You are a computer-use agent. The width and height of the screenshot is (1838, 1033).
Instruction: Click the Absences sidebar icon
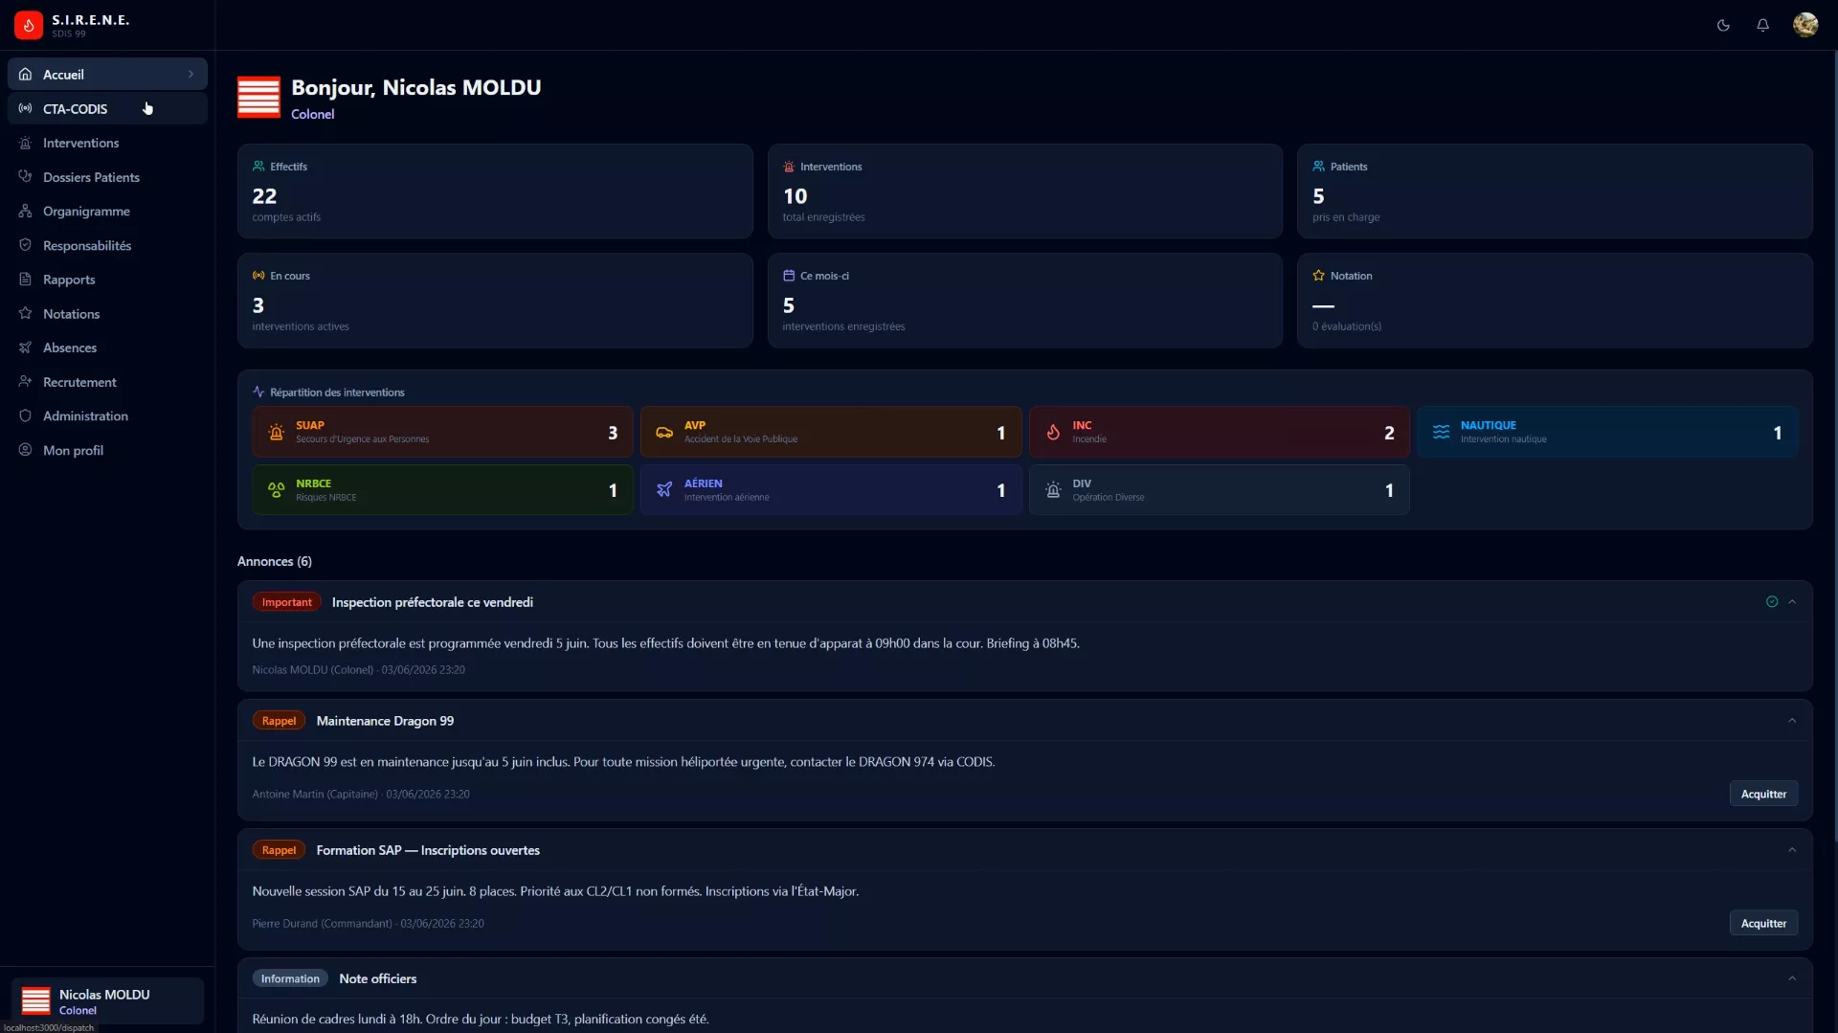[x=26, y=348]
